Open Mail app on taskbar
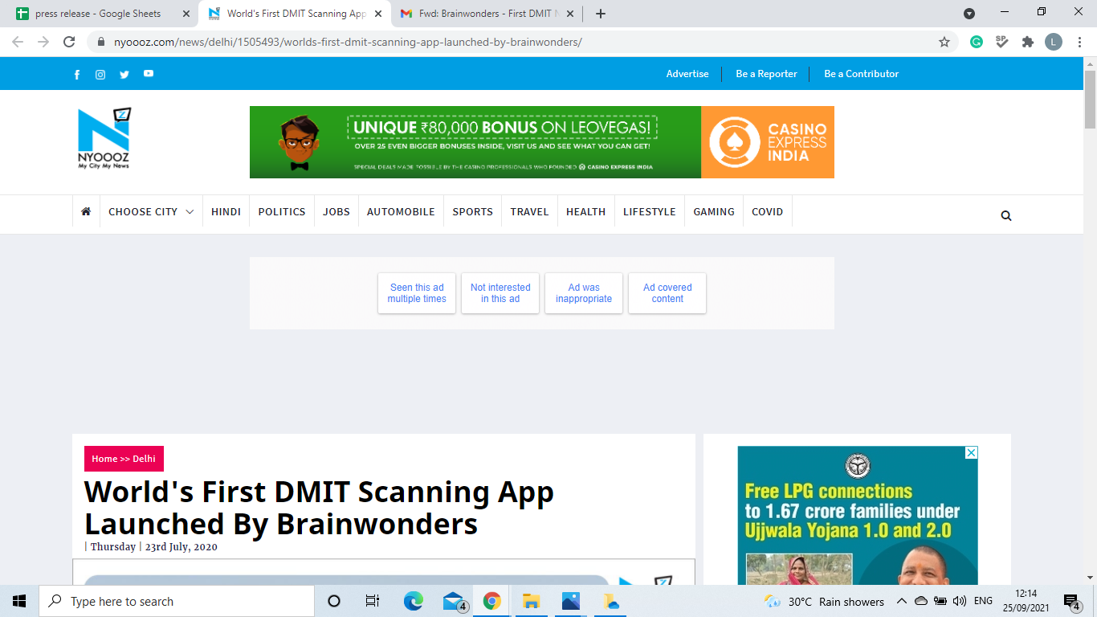Viewport: 1097px width, 617px height. click(x=454, y=601)
